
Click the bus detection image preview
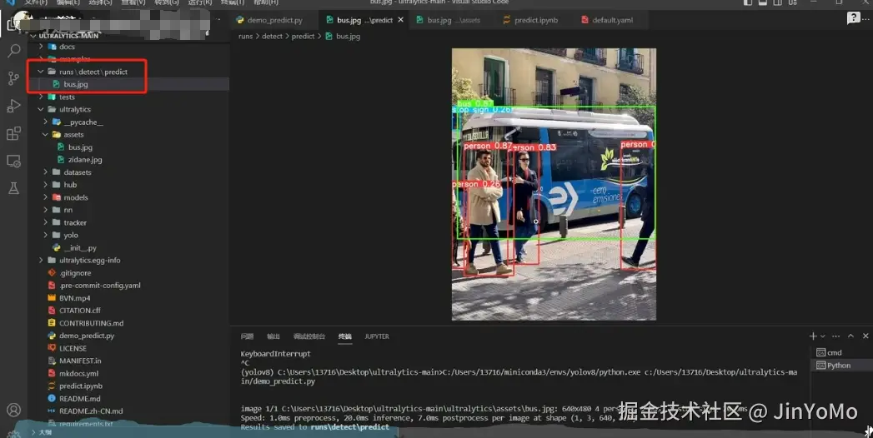[x=554, y=185]
